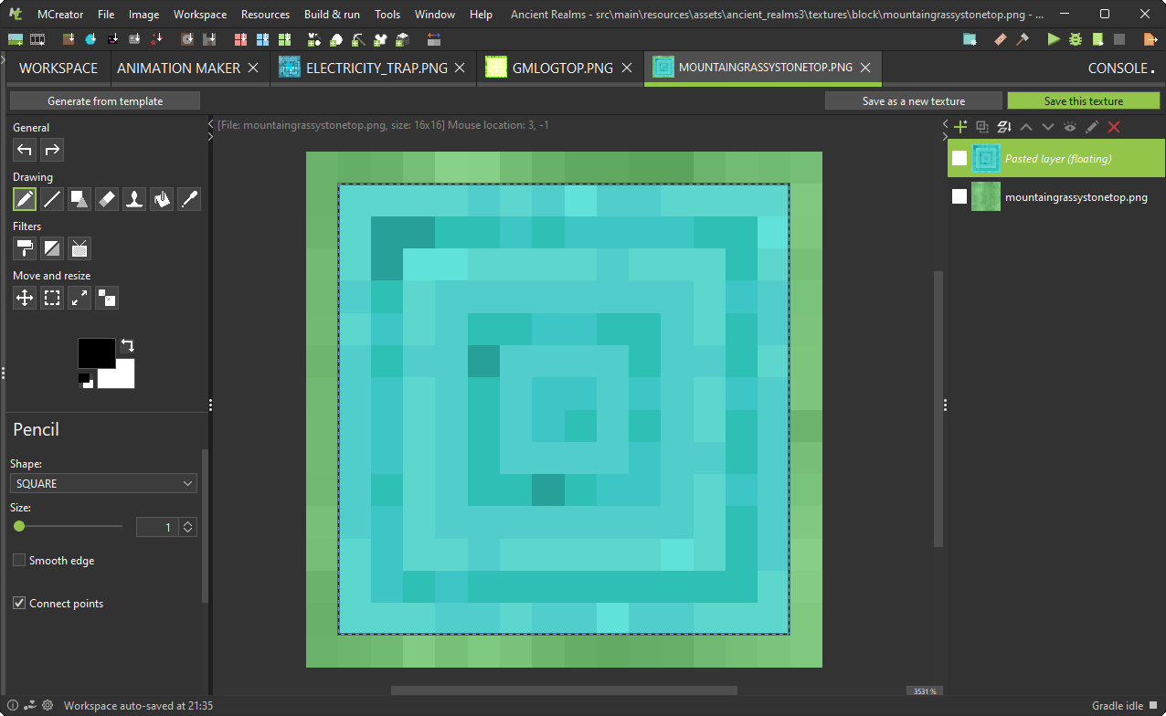This screenshot has width=1166, height=716.
Task: Start debug client with bug icon
Action: click(1076, 39)
